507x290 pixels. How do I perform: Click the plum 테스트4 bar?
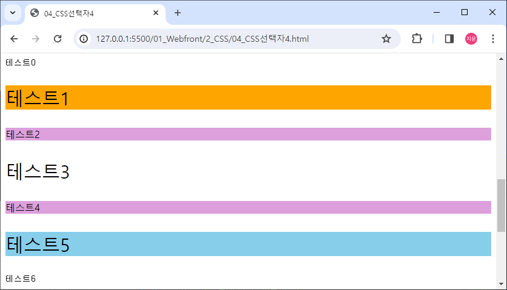[x=248, y=207]
